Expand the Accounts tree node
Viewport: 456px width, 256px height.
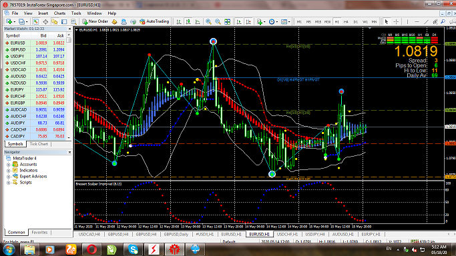(9, 165)
